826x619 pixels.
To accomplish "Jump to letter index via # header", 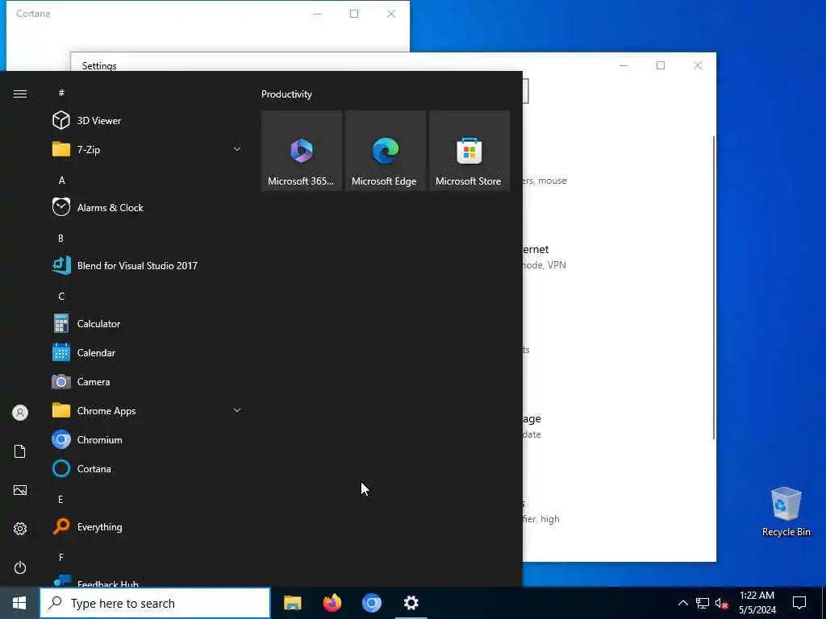I will (x=61, y=93).
